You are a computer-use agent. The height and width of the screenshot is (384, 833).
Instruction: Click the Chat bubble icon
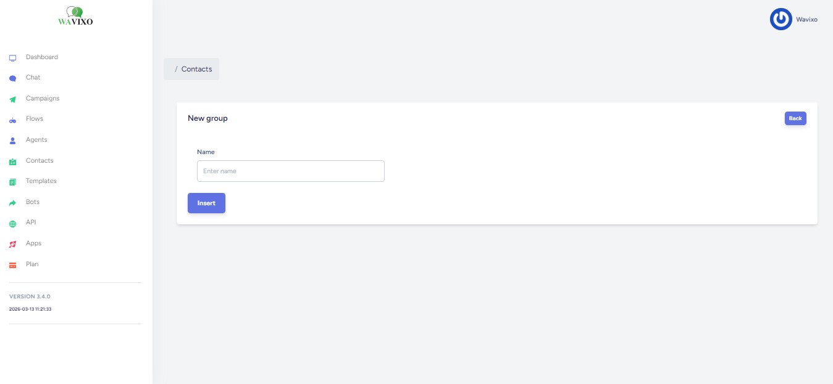[12, 78]
